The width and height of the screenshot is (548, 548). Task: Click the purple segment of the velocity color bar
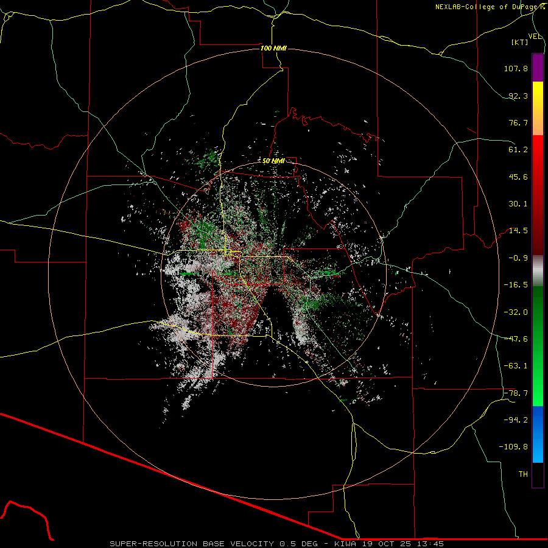538,68
